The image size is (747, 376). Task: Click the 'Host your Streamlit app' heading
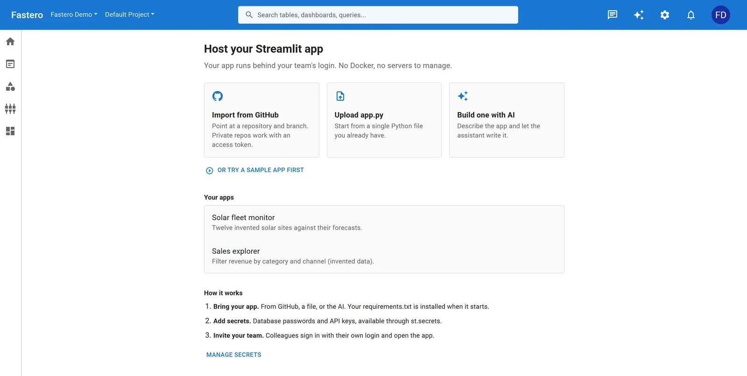coord(263,49)
